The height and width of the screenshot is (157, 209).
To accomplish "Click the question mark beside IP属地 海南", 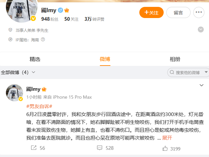I will pos(43,39).
